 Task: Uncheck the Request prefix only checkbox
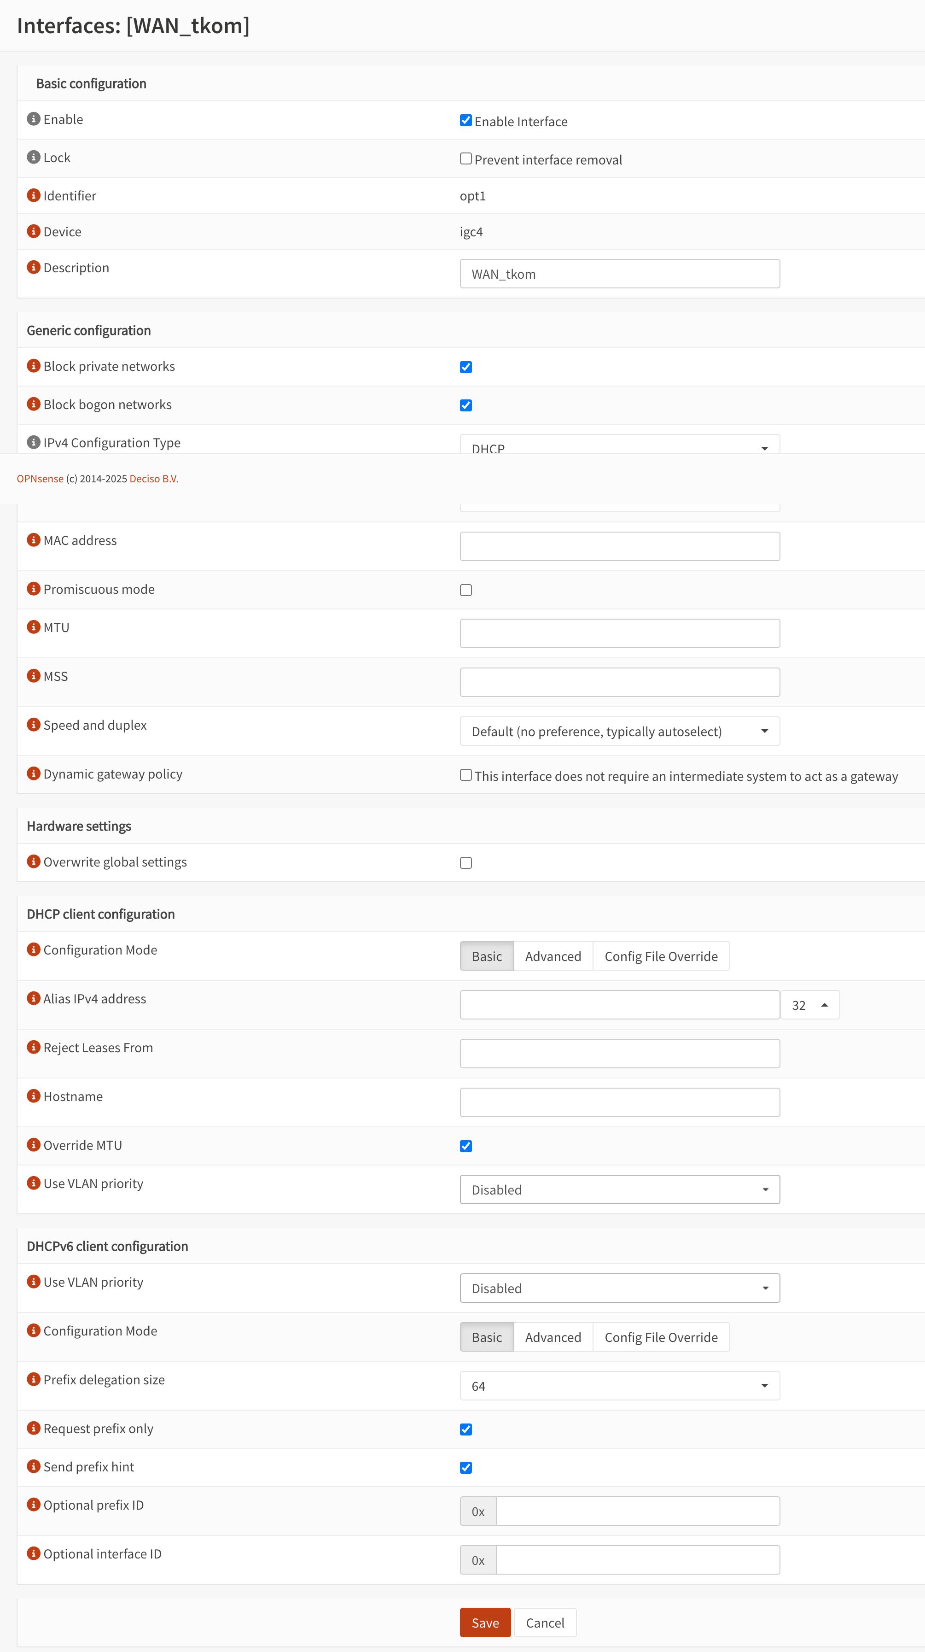466,1429
